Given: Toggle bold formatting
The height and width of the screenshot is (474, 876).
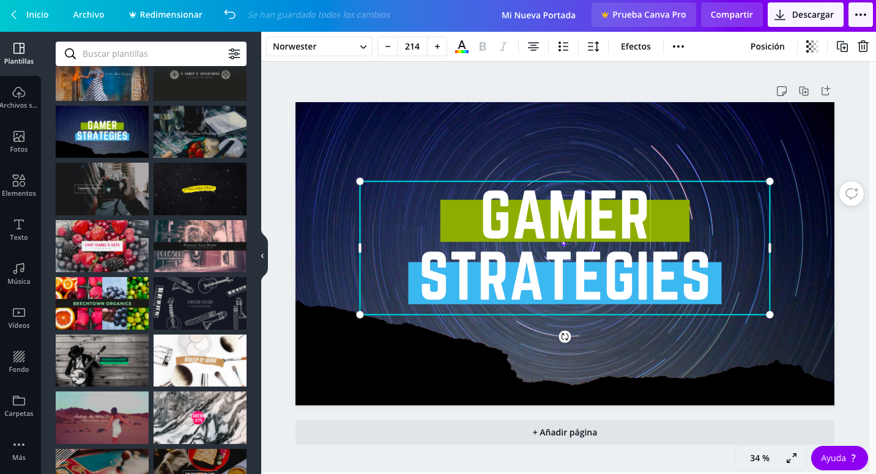Looking at the screenshot, I should (483, 46).
